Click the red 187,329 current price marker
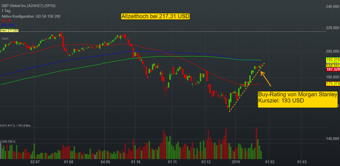340x166 pixels. point(333,69)
